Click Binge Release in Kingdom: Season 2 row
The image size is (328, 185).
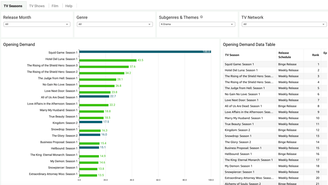[x=287, y=130]
